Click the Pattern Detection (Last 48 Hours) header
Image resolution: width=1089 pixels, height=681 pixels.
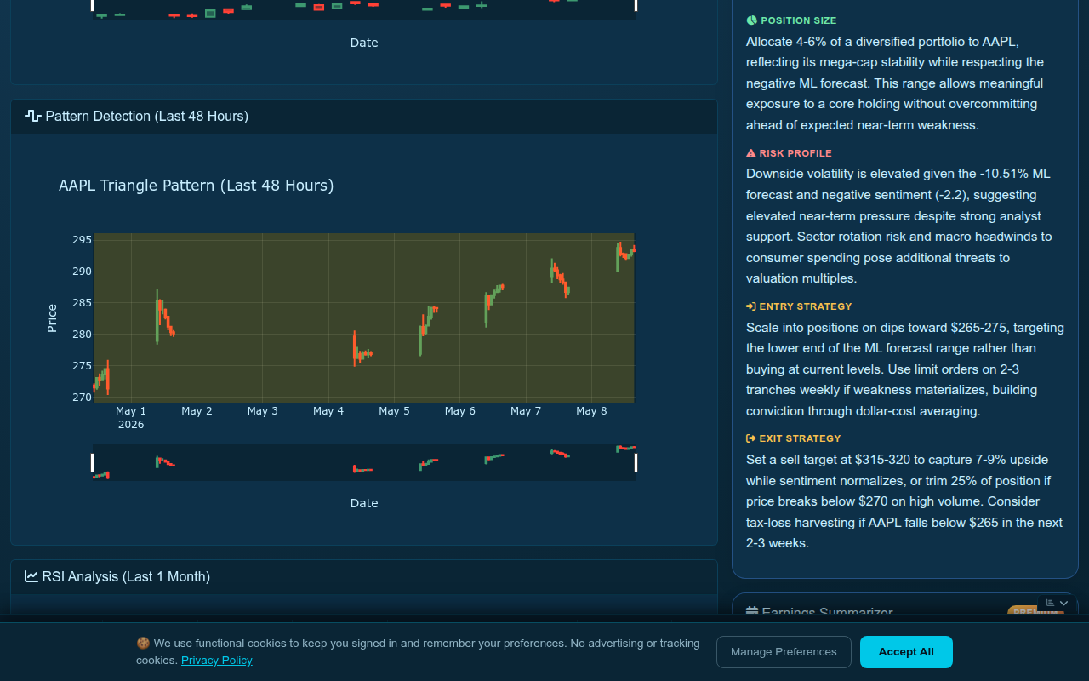point(364,117)
